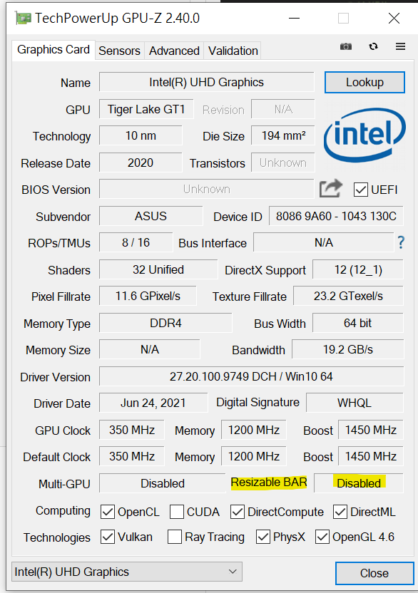Viewport: 418px width, 593px height.
Task: Switch to the Advanced tab
Action: pos(174,51)
